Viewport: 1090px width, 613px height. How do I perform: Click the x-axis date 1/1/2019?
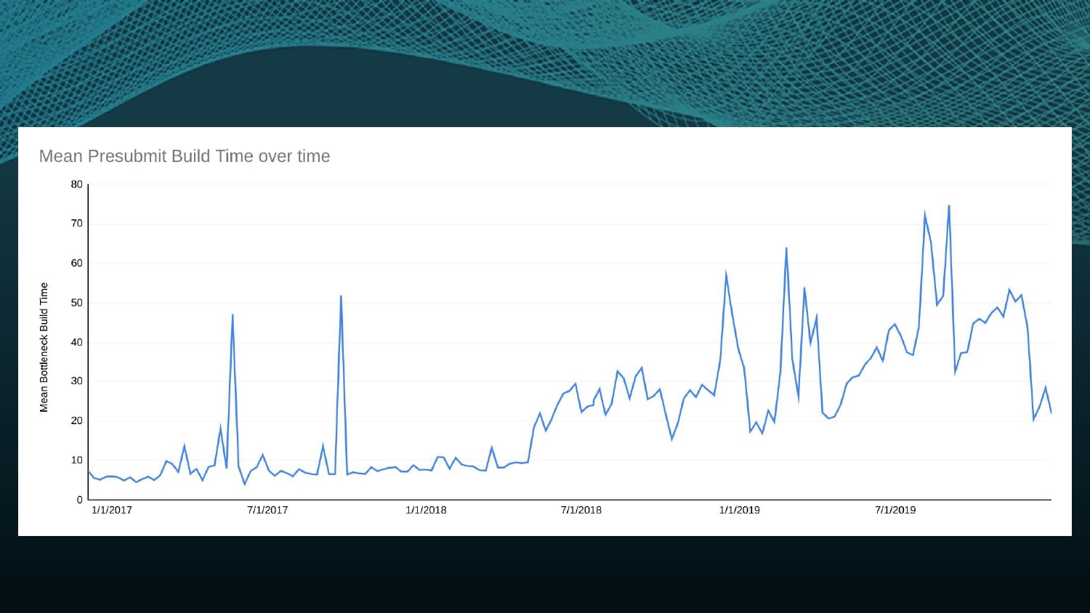click(740, 510)
